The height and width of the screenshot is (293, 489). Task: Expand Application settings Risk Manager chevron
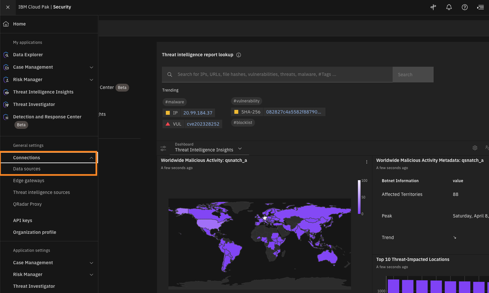coord(91,275)
